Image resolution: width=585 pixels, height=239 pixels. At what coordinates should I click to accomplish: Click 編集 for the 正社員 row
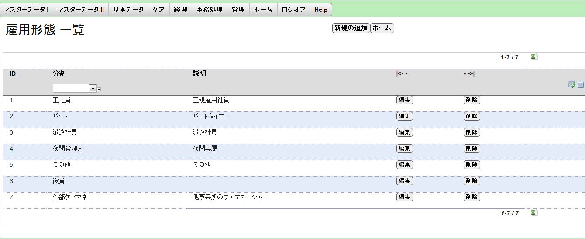(x=405, y=100)
